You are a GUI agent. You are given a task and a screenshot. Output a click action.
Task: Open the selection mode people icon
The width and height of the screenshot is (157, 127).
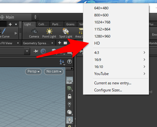[62, 62]
